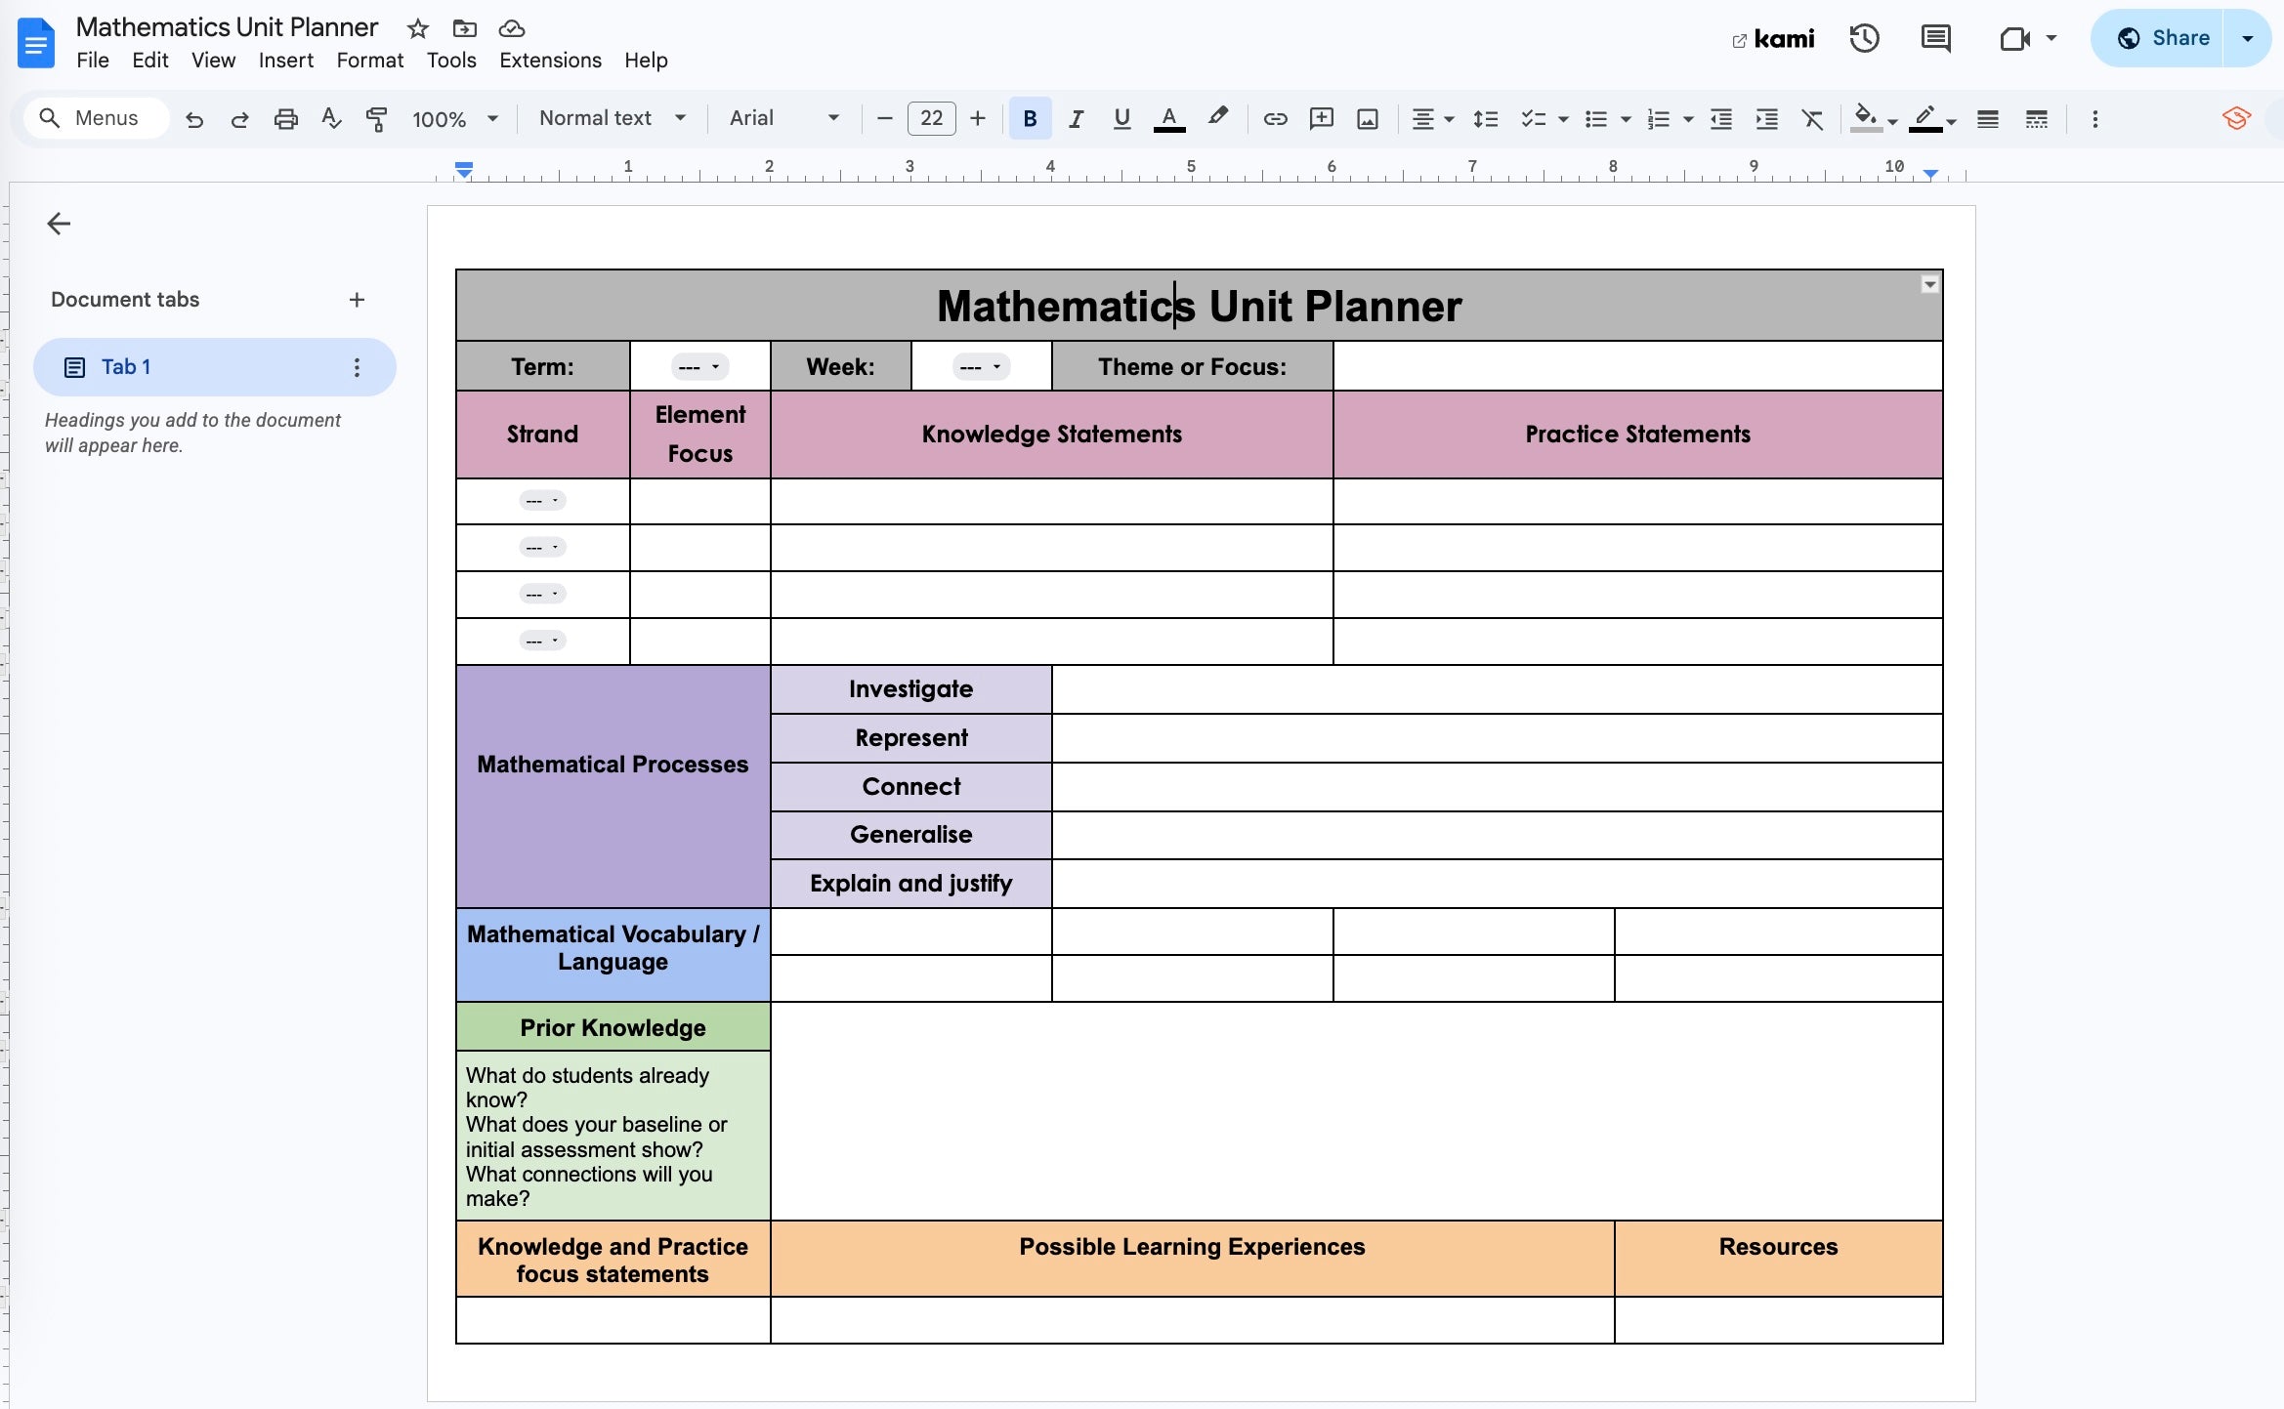Toggle Bold formatting button
Image resolution: width=2284 pixels, height=1409 pixels.
point(1030,119)
